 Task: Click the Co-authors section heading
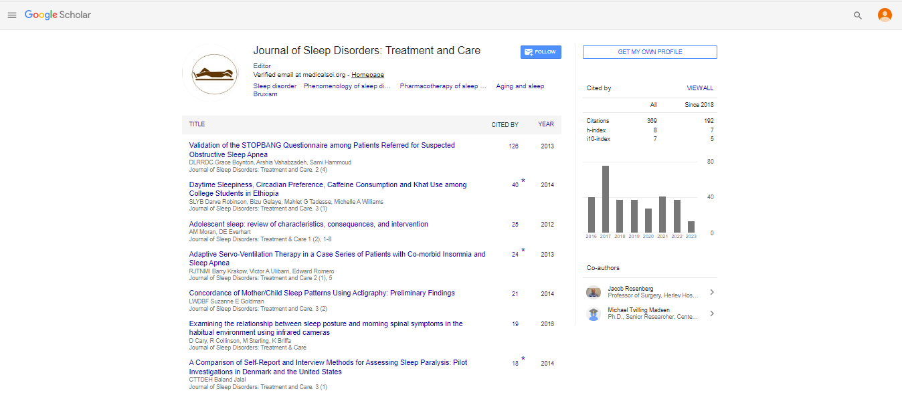(603, 268)
